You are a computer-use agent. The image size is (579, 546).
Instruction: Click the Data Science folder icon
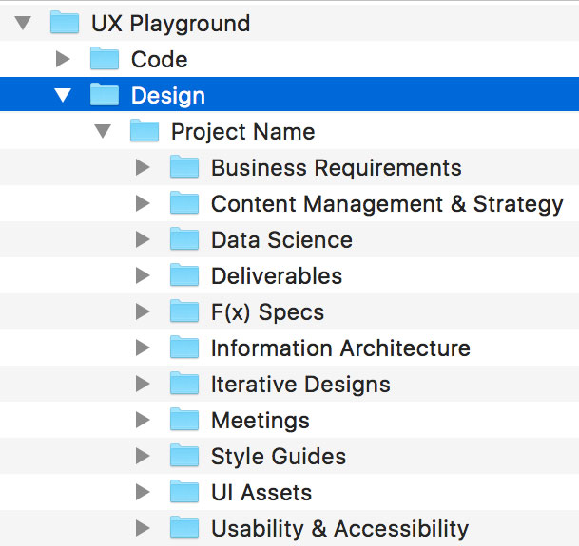click(184, 239)
